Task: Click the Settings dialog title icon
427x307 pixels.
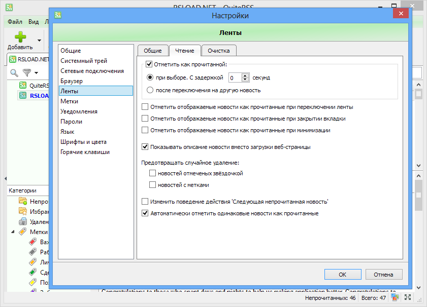Action: [x=58, y=15]
